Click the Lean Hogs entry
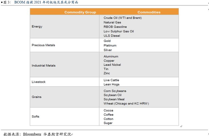Screen dimensions: 209x136 [x=111, y=84]
